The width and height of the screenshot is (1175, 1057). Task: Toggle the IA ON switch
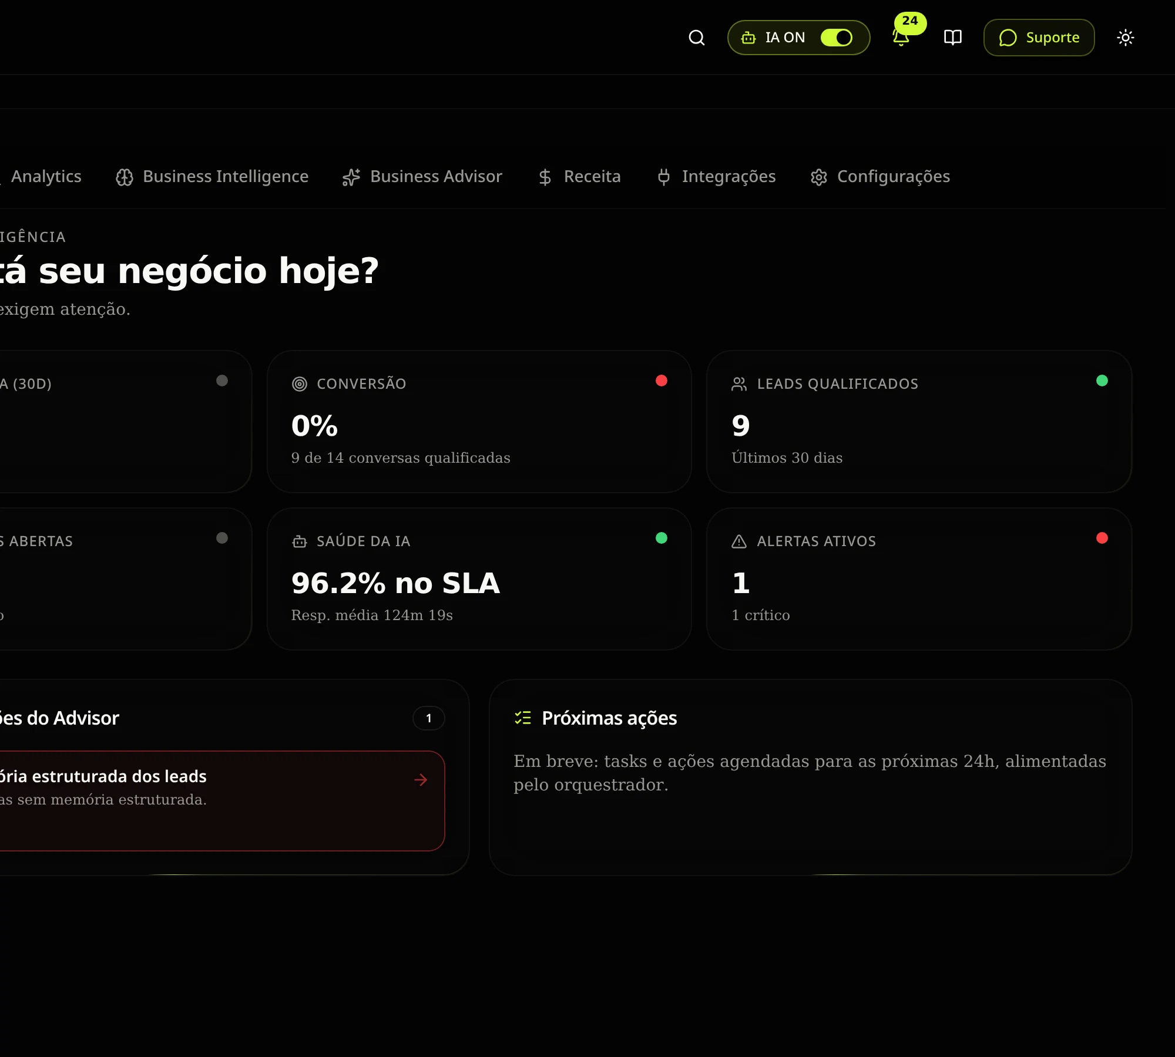tap(837, 38)
